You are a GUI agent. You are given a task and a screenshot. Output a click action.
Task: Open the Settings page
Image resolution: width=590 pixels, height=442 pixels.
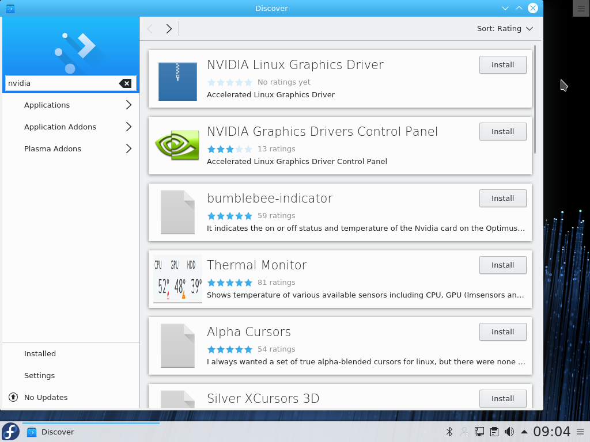pyautogui.click(x=71, y=375)
